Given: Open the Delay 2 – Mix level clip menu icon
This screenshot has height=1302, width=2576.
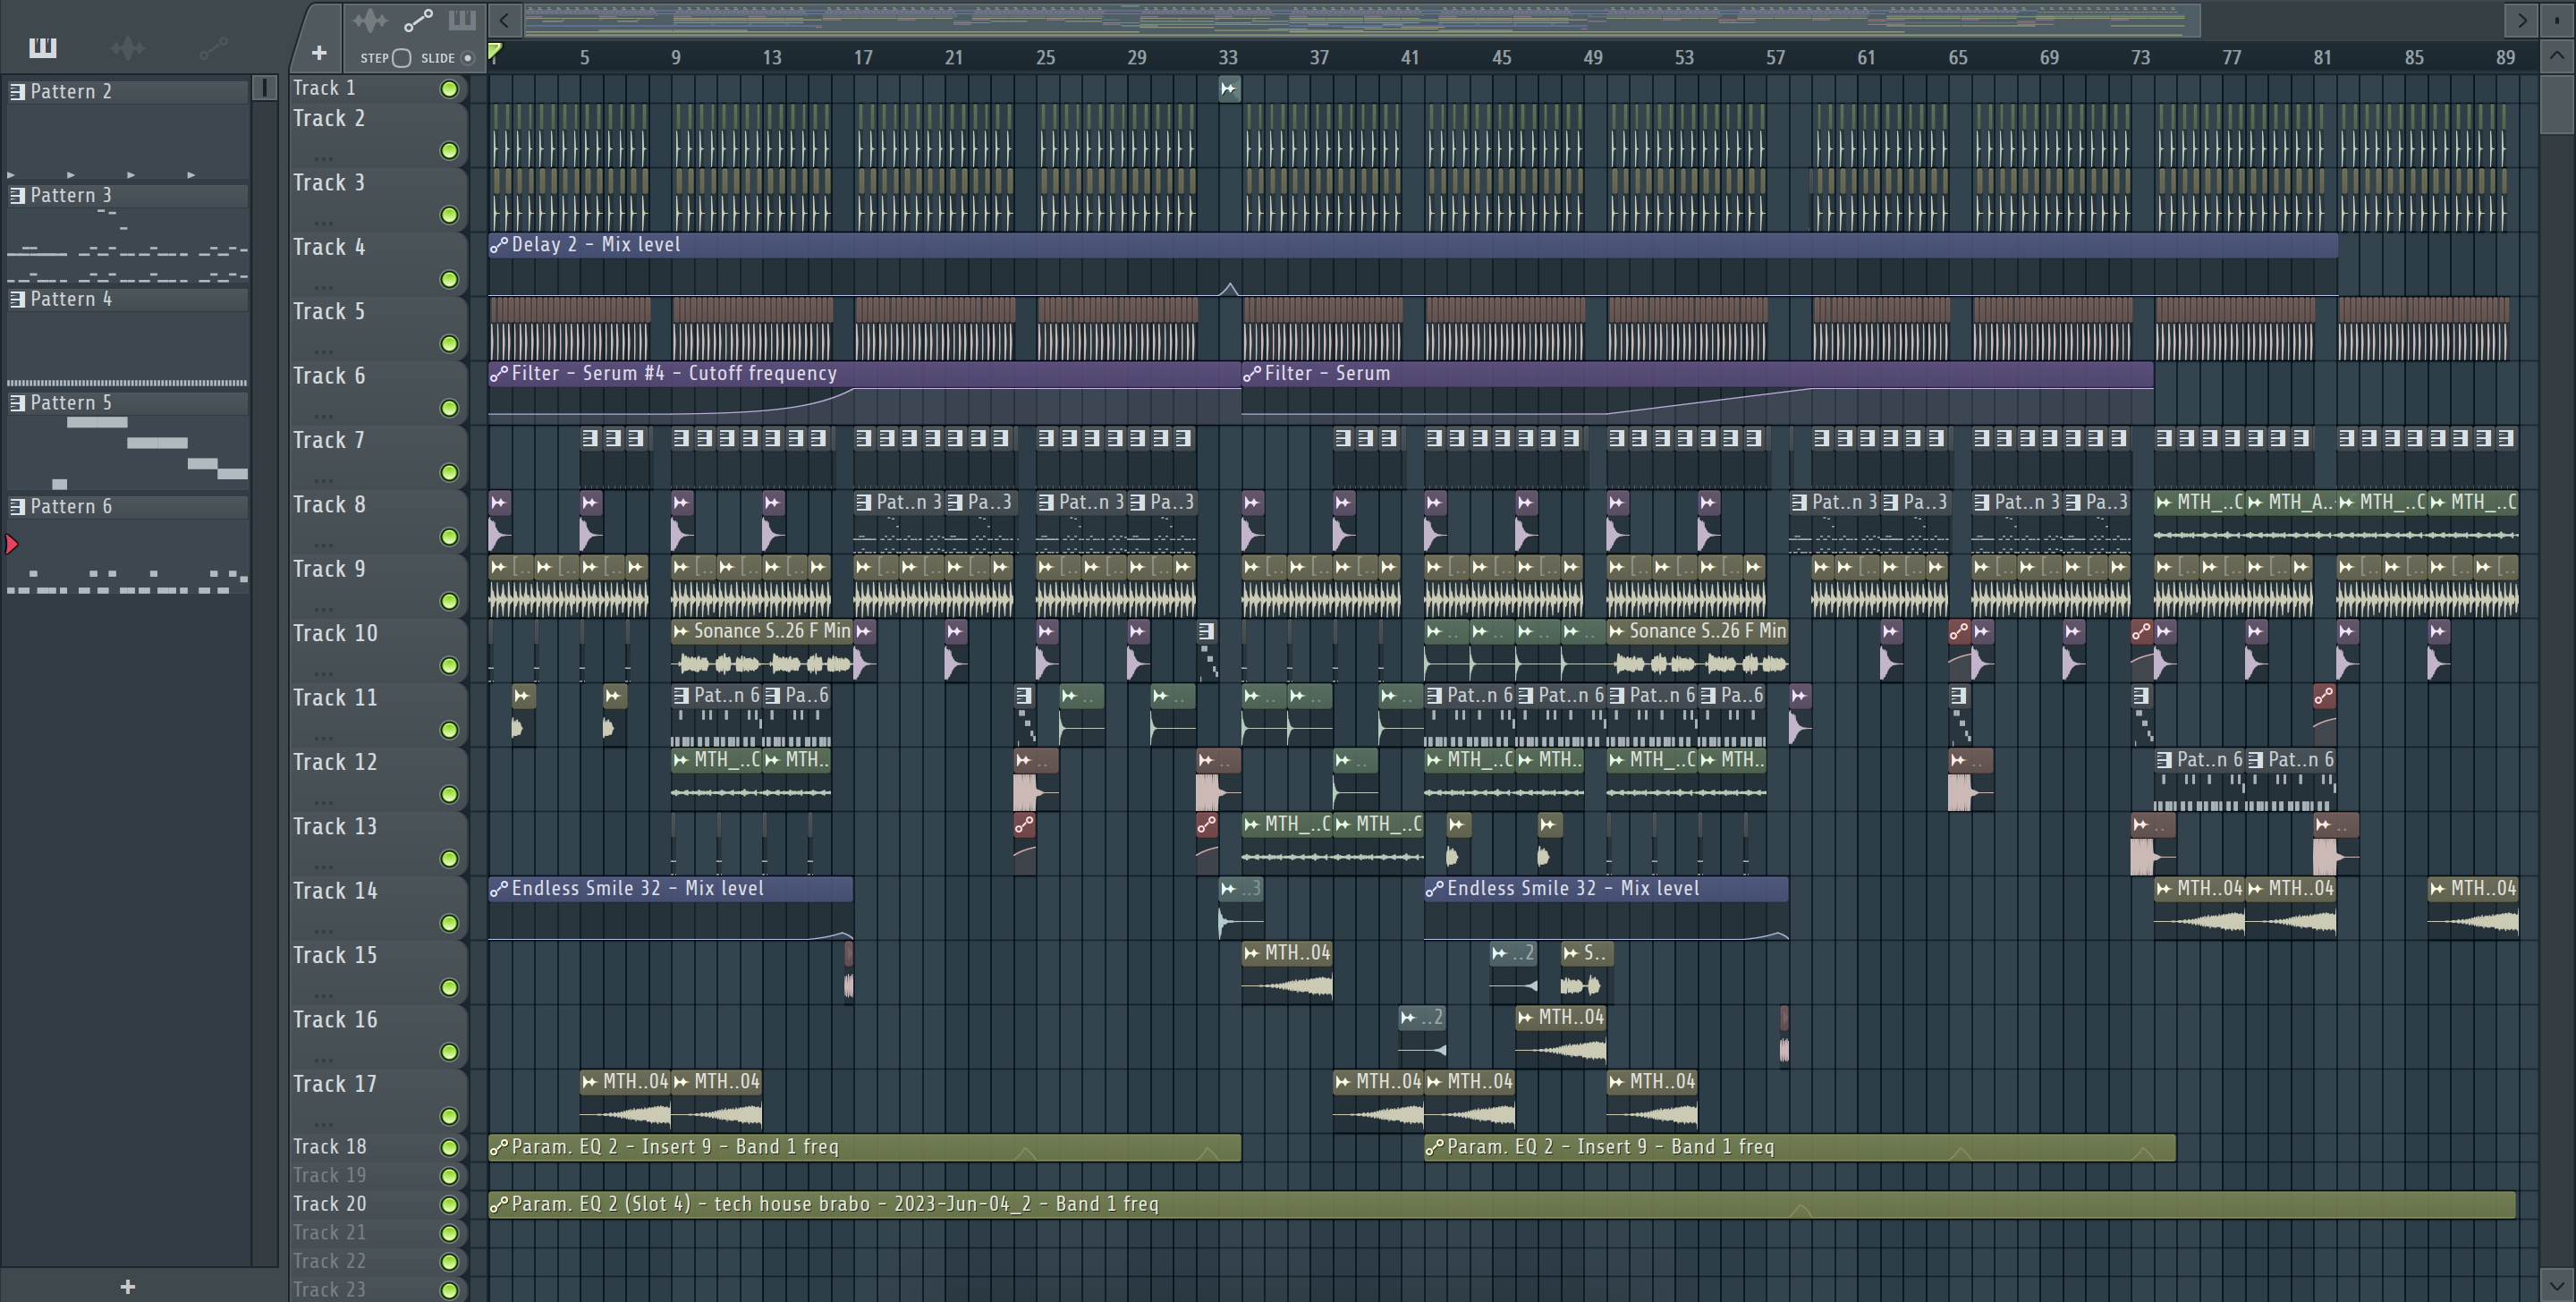Looking at the screenshot, I should click(499, 245).
